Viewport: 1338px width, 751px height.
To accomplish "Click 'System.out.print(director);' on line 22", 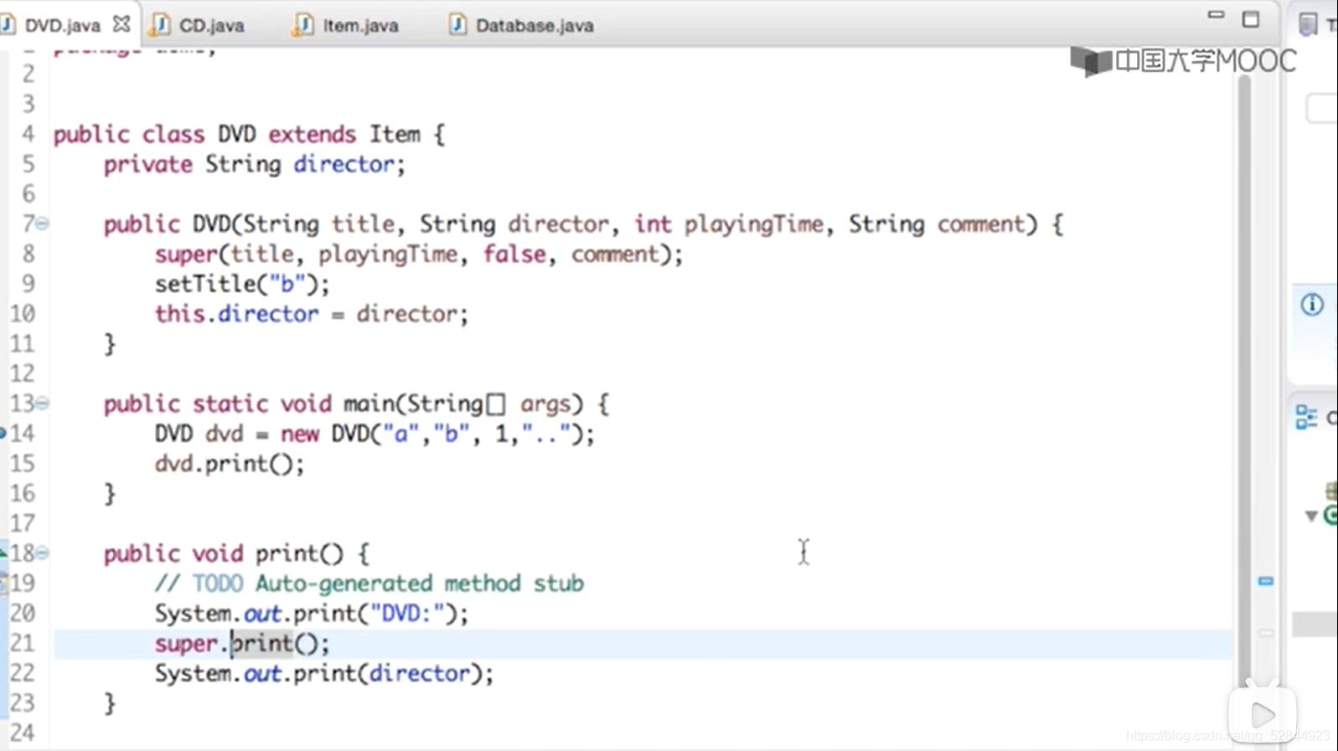I will pos(324,673).
